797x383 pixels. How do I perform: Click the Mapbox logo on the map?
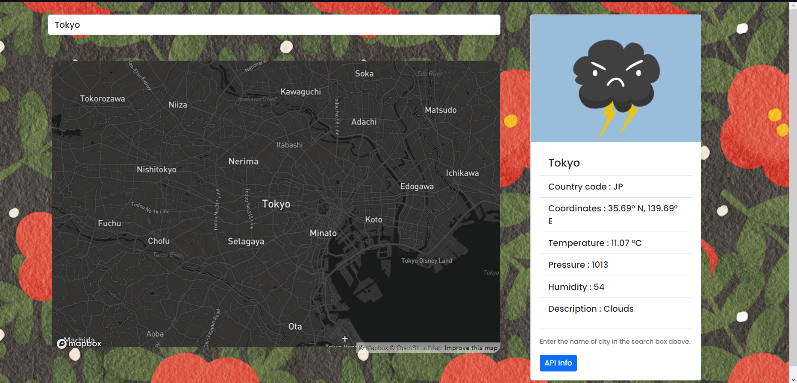click(79, 343)
